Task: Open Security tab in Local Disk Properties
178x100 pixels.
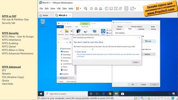Action: pyautogui.click(x=120, y=27)
